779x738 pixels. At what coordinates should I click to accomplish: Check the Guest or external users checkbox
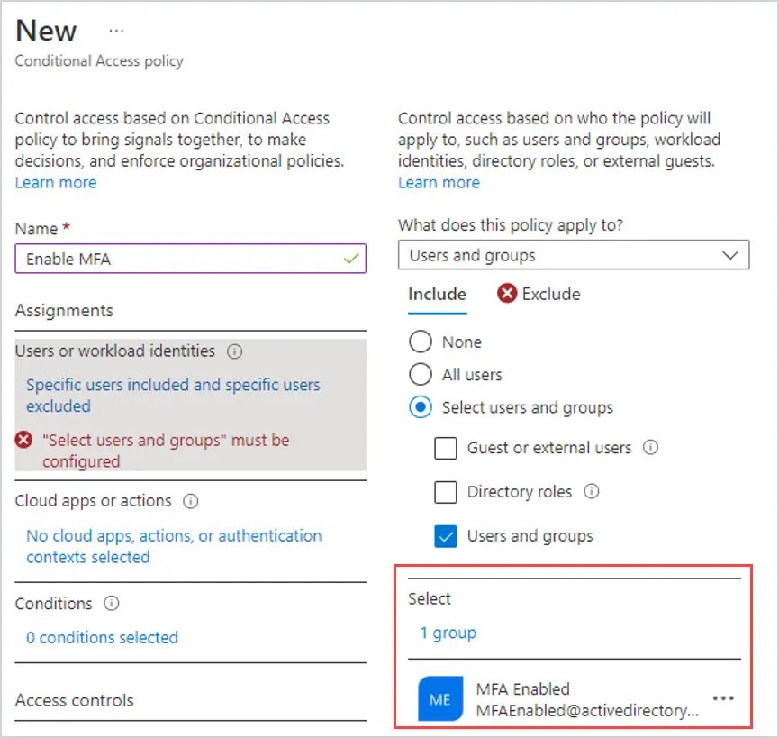(x=446, y=448)
